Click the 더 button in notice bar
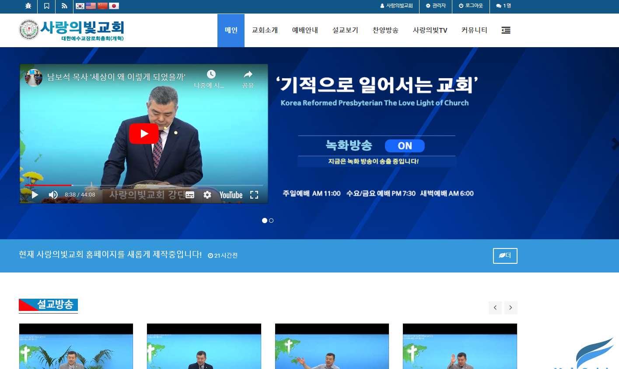Image resolution: width=619 pixels, height=369 pixels. coord(505,255)
